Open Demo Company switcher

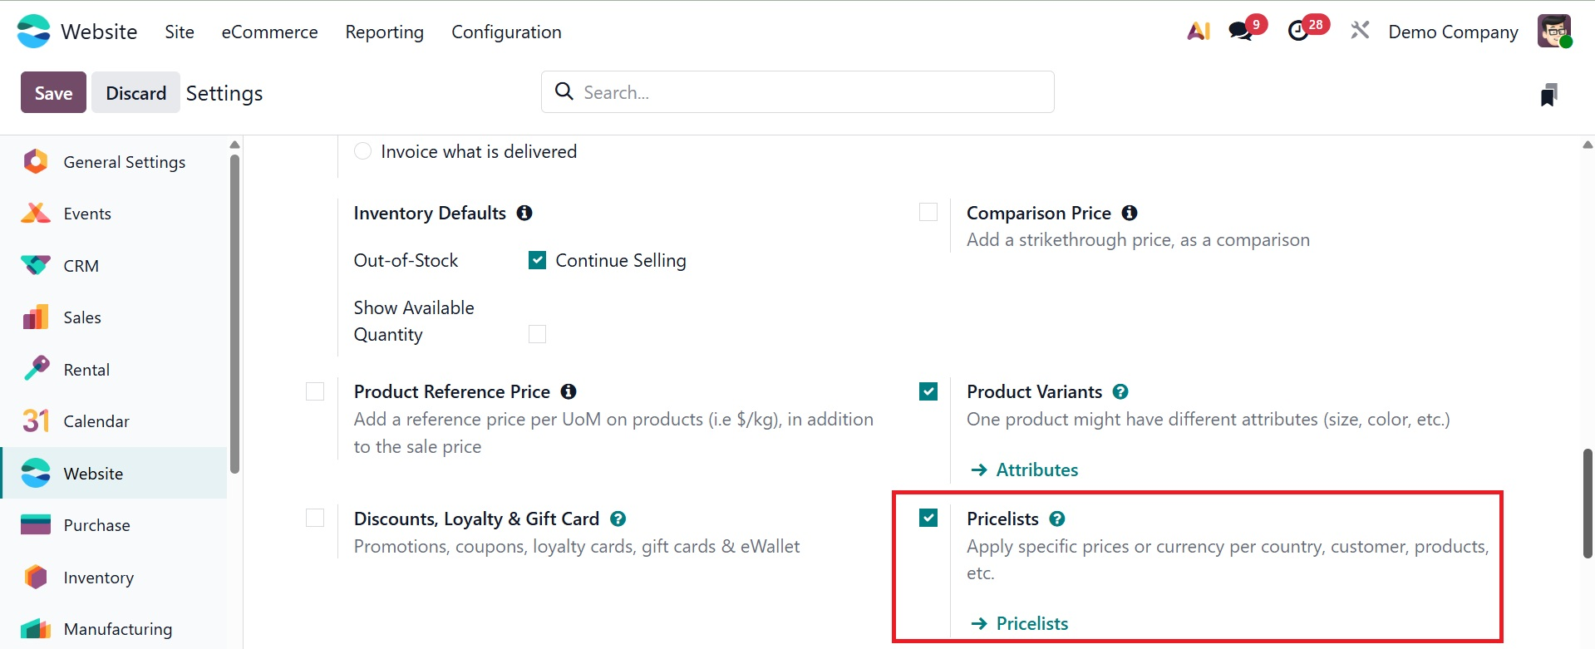[1453, 32]
